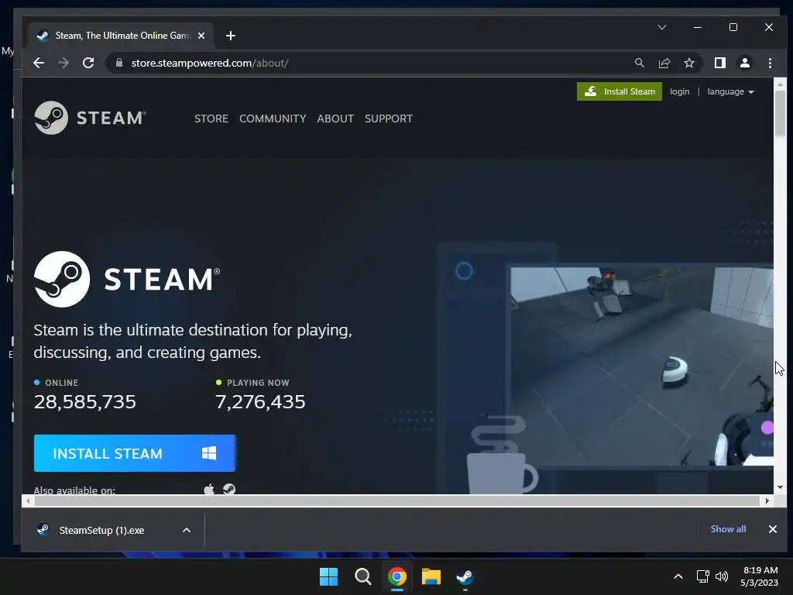Open the ABOUT menu item
This screenshot has height=595, width=793.
pyautogui.click(x=335, y=119)
